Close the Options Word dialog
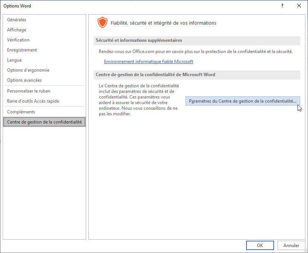308x253 pixels. 299,6
